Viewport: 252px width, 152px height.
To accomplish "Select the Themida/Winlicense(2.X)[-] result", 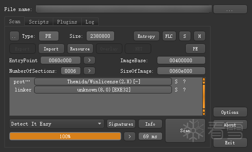I will pos(103,81).
